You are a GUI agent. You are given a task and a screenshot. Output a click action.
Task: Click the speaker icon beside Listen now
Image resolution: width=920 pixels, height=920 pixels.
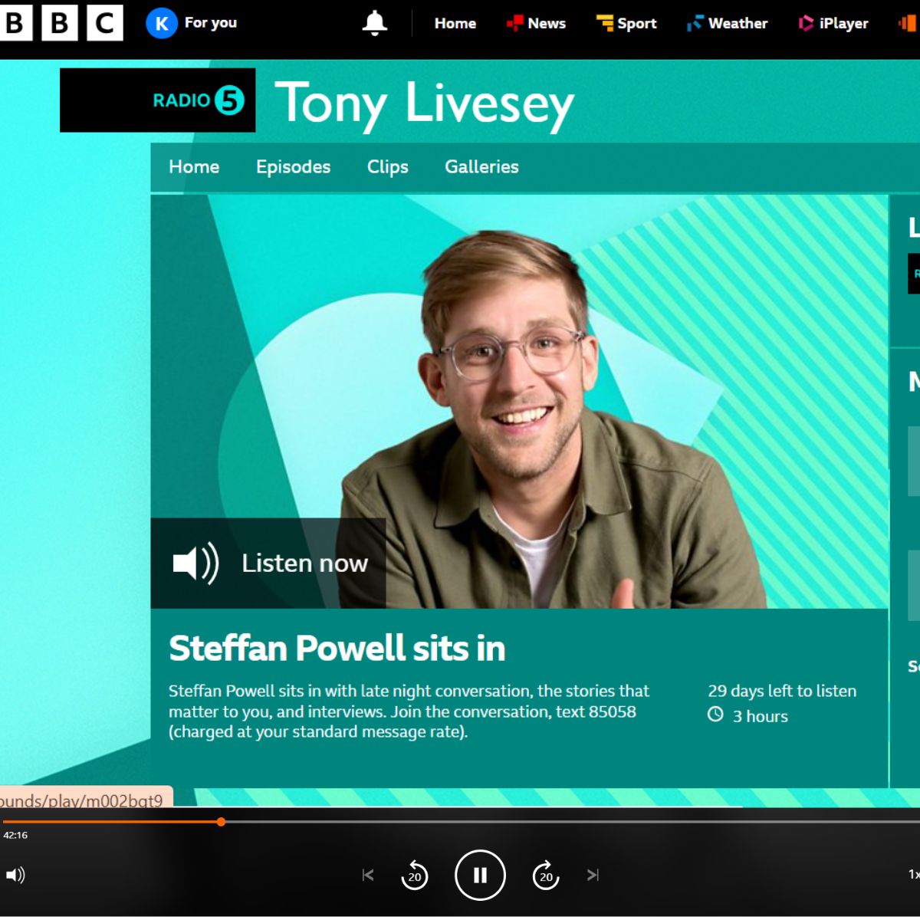196,563
